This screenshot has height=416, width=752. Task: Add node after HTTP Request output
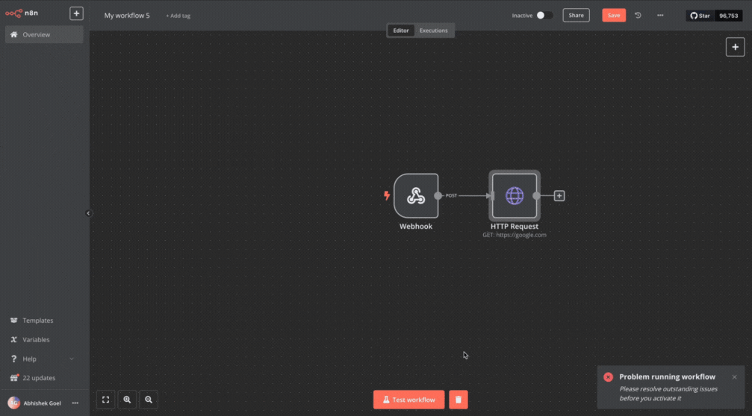coord(559,196)
